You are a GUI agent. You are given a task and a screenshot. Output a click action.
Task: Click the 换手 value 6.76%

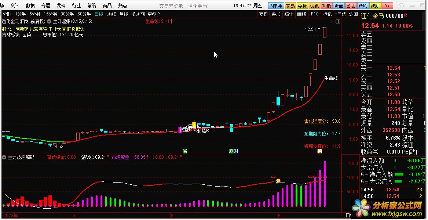point(393,138)
